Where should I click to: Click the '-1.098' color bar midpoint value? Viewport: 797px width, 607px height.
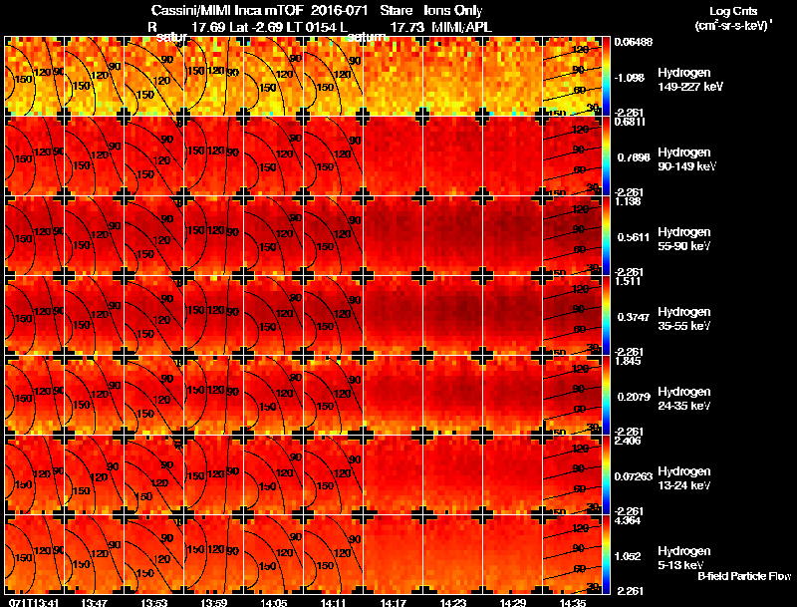click(630, 78)
